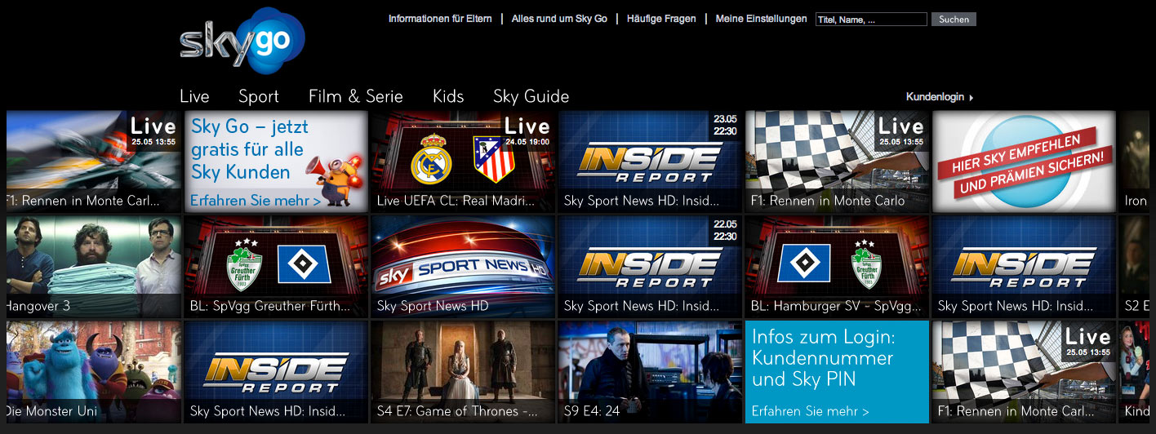Click the Suchen button
The width and height of the screenshot is (1156, 434).
pos(954,20)
